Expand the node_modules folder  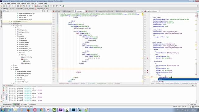(x=9, y=22)
